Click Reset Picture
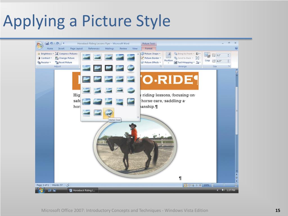The width and height of the screenshot is (288, 216). coord(64,62)
